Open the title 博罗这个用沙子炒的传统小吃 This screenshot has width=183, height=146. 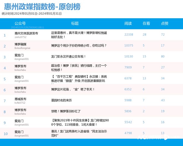[x=79, y=46]
